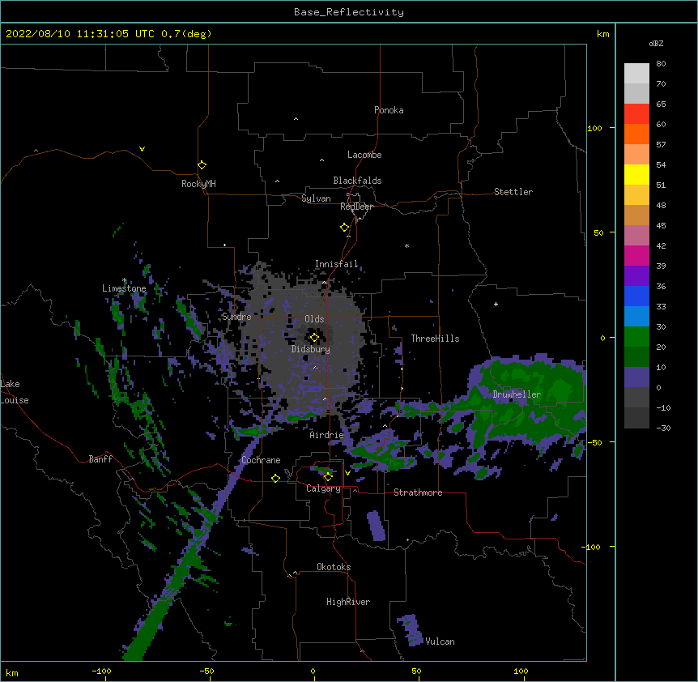698x682 pixels.
Task: Click the Okotoks town label
Action: click(334, 567)
